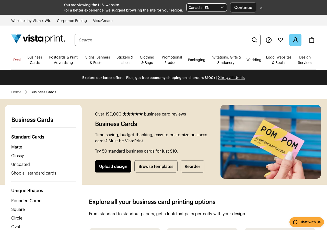
Task: Open Stickers & Labels menu
Action: pyautogui.click(x=125, y=60)
